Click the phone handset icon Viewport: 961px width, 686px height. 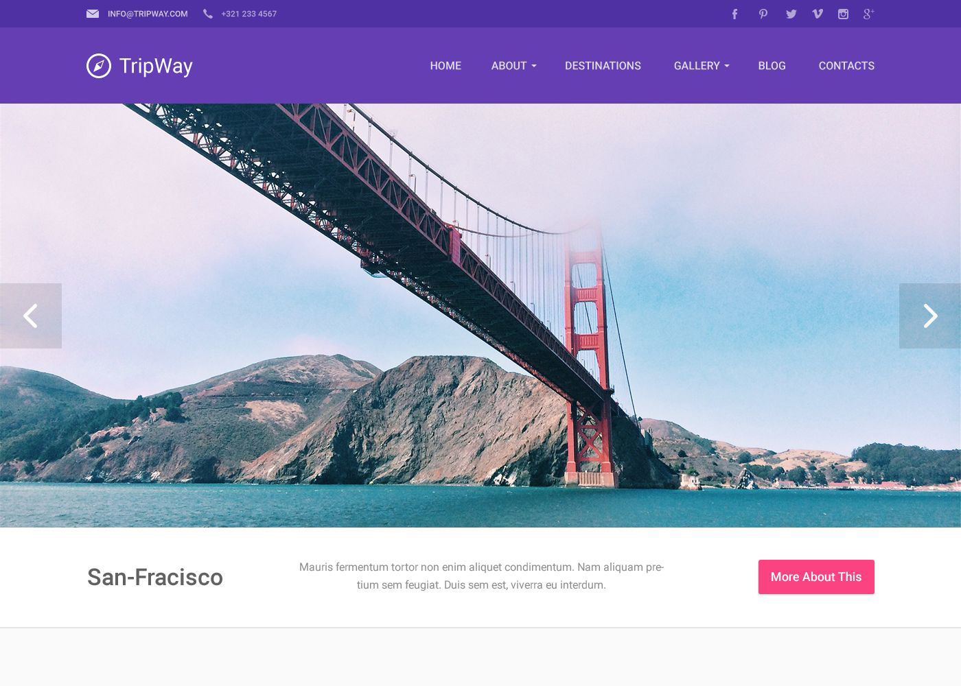tap(207, 14)
